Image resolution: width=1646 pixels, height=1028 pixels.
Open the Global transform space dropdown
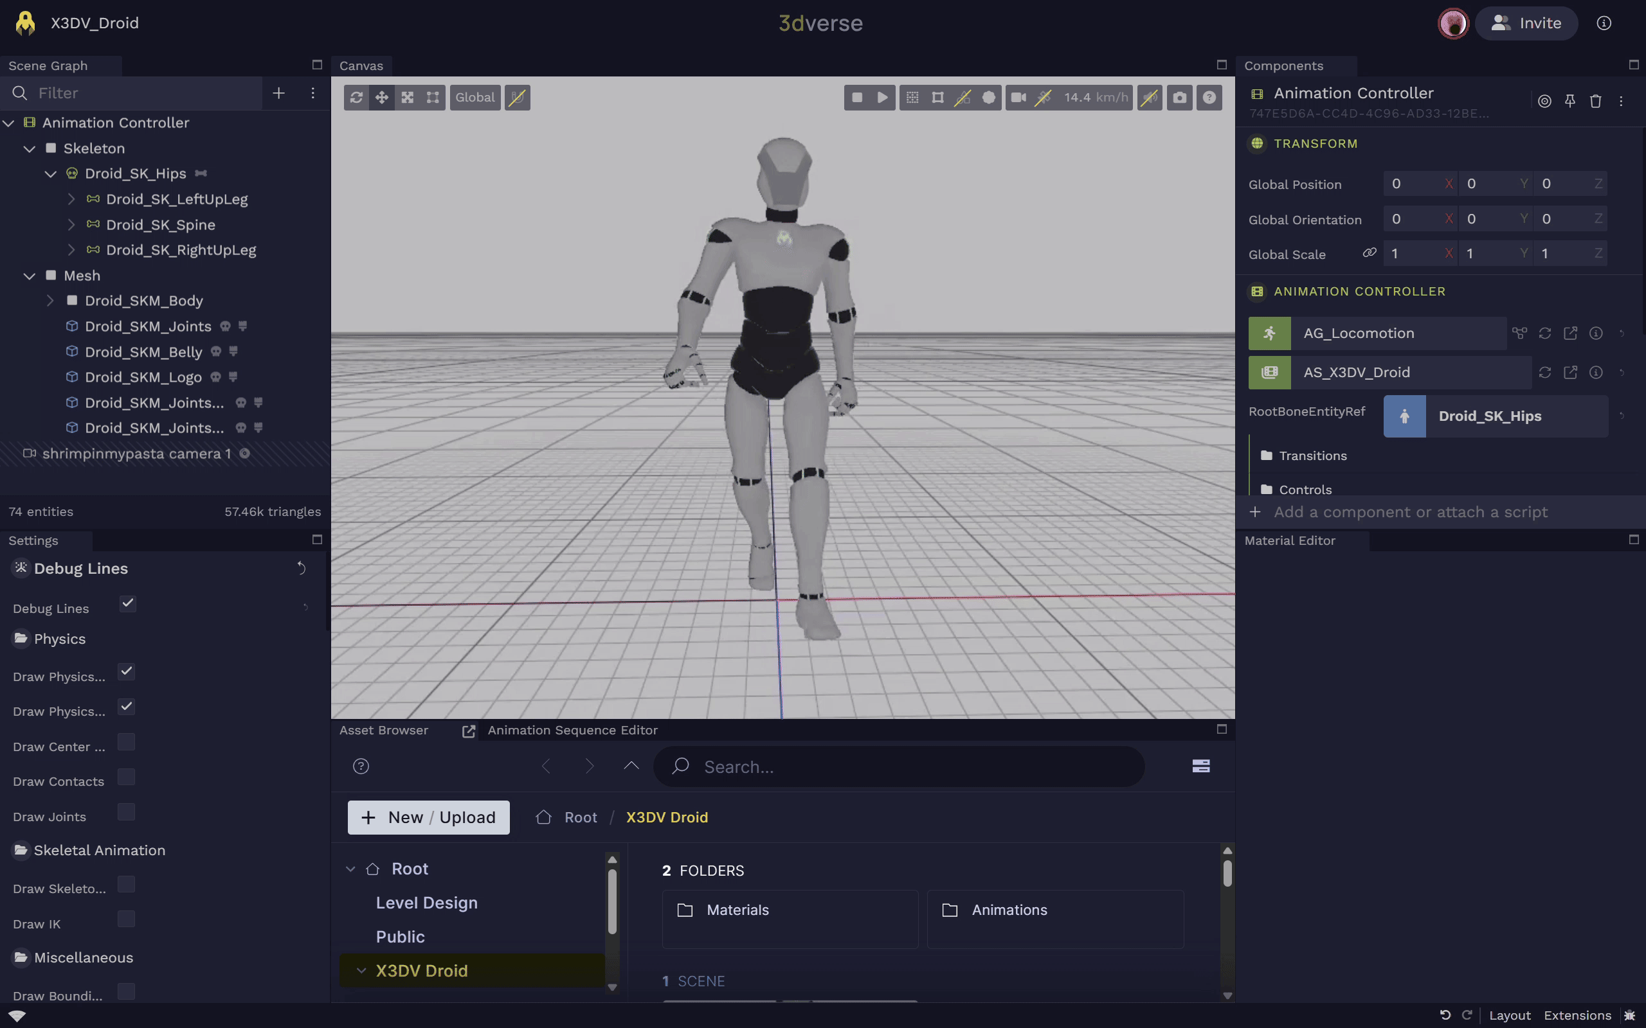475,97
